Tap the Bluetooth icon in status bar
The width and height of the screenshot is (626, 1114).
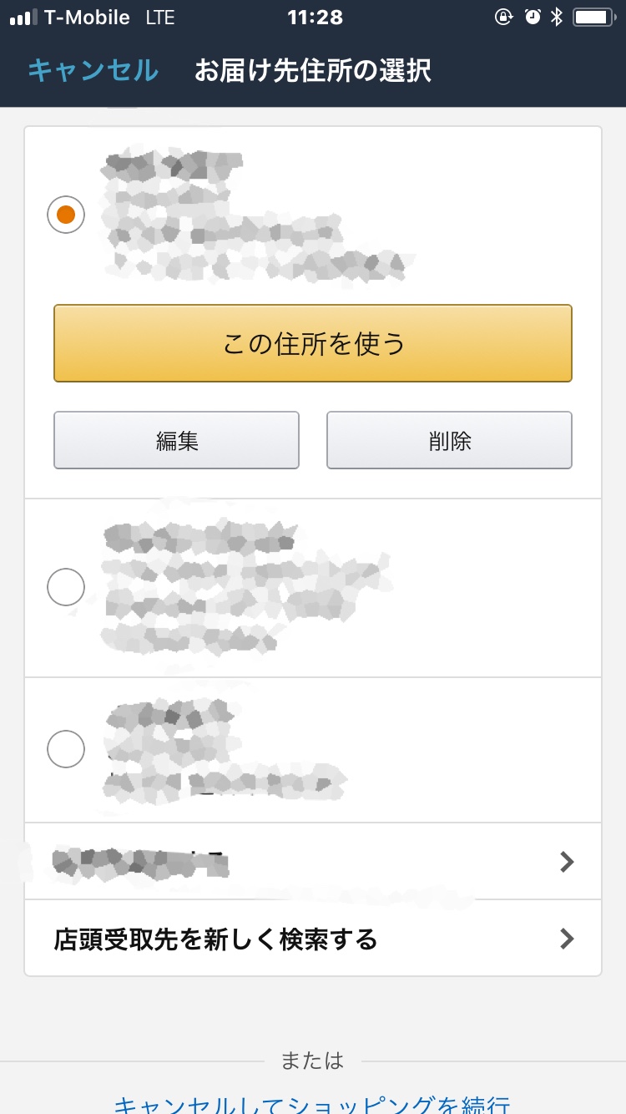[557, 17]
